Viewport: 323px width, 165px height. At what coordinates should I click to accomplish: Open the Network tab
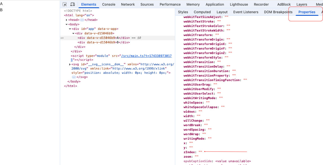pyautogui.click(x=128, y=4)
